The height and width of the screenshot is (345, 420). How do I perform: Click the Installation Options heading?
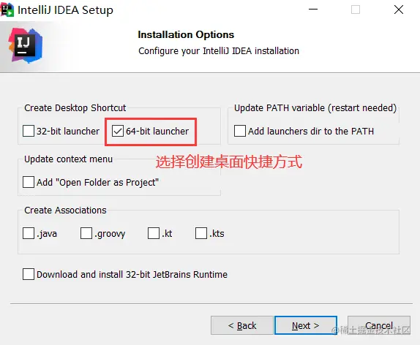[186, 34]
